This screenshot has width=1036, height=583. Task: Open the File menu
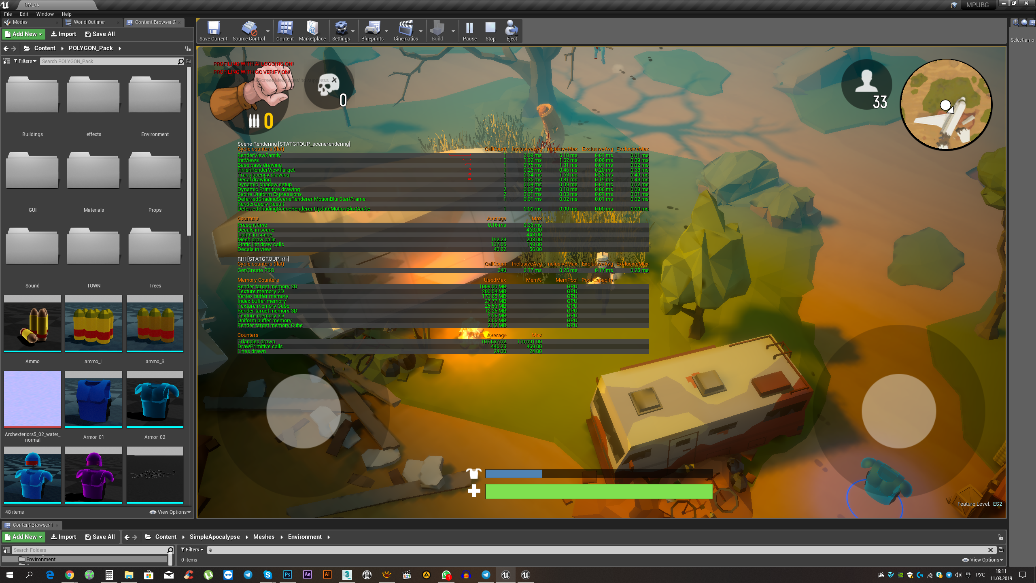8,14
